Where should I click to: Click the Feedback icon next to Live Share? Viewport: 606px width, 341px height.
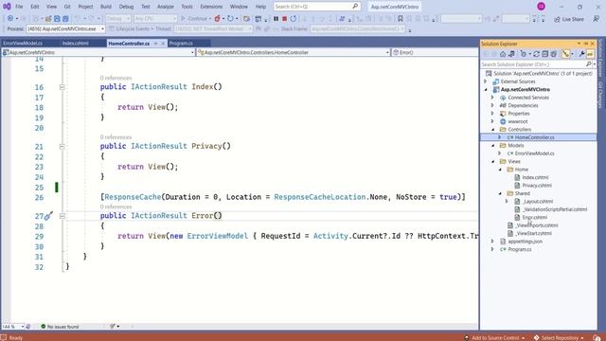[x=597, y=19]
